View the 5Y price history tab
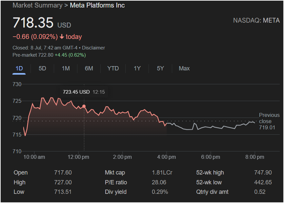 [x=160, y=68]
